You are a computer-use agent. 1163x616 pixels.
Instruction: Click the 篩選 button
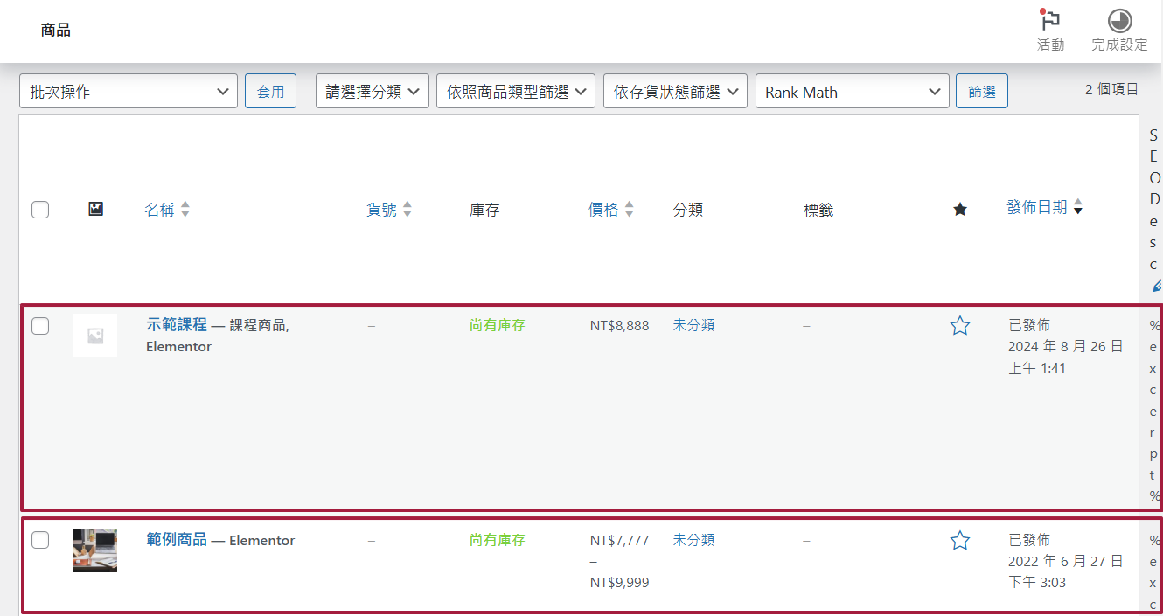coord(982,92)
